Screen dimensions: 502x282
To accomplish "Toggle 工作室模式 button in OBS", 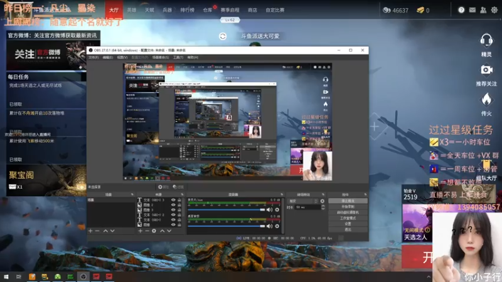I will [x=348, y=218].
